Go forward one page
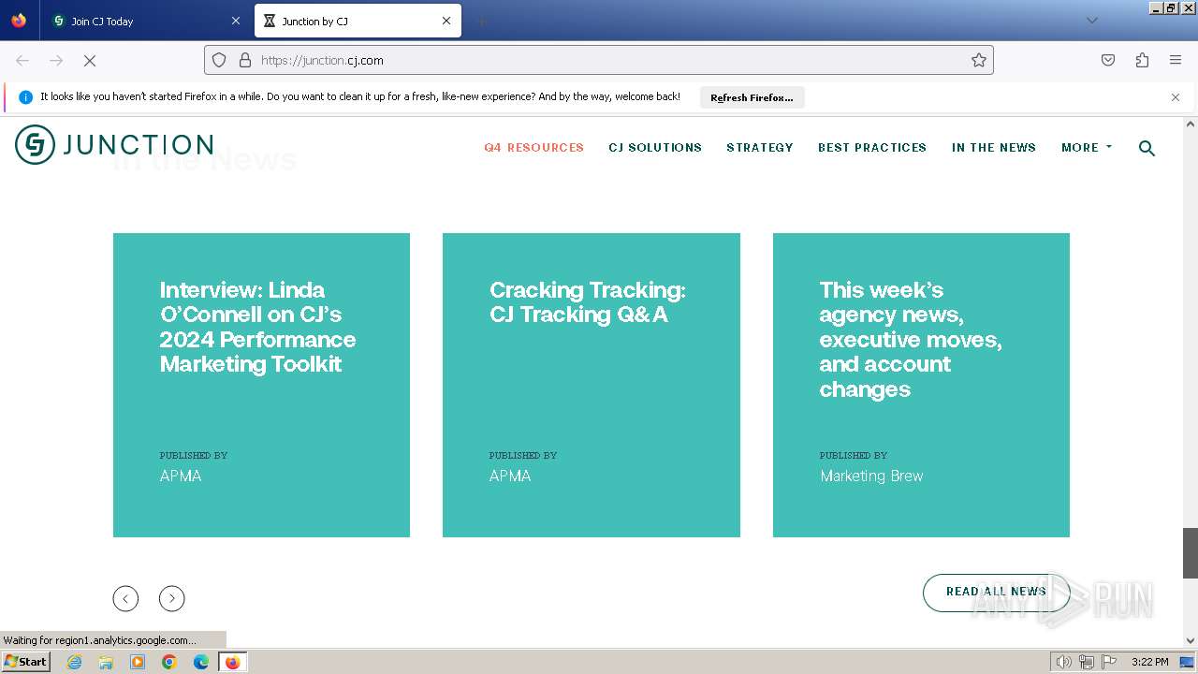The image size is (1198, 674). click(x=56, y=60)
